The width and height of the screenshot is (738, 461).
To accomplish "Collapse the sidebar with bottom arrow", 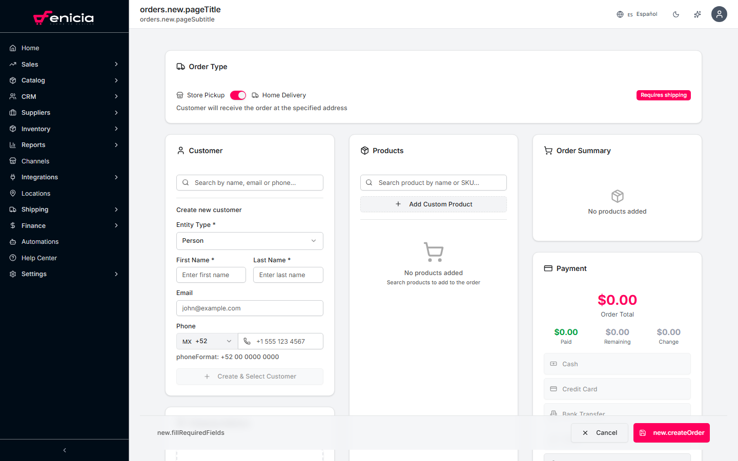I will point(65,450).
